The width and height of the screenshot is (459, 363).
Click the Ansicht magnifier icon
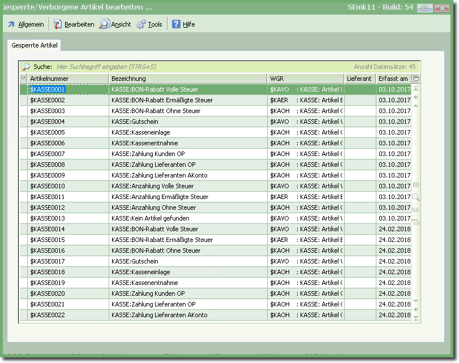point(104,24)
